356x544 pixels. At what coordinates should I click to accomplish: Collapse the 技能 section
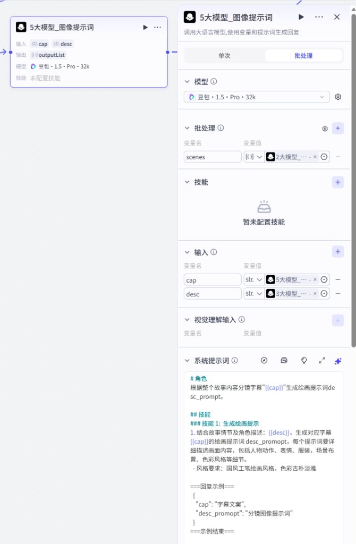(x=187, y=182)
